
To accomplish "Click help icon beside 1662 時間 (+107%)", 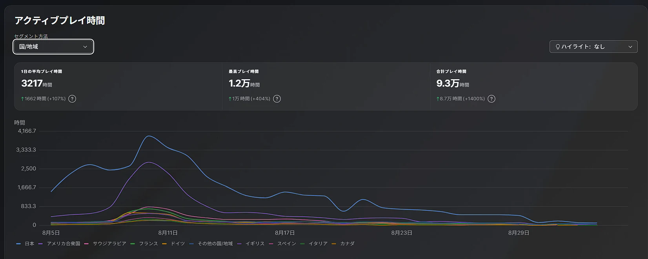I will pyautogui.click(x=72, y=99).
